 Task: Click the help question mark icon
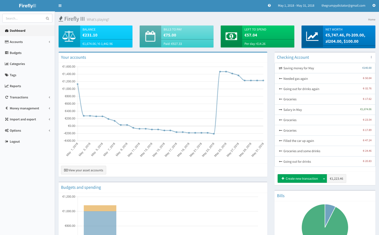(x=269, y=6)
